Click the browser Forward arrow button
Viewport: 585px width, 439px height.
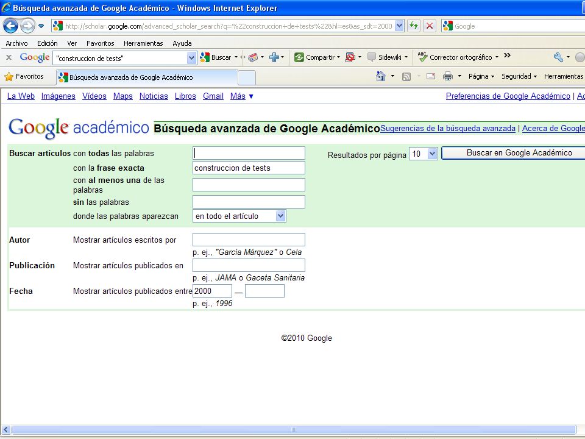[x=27, y=26]
